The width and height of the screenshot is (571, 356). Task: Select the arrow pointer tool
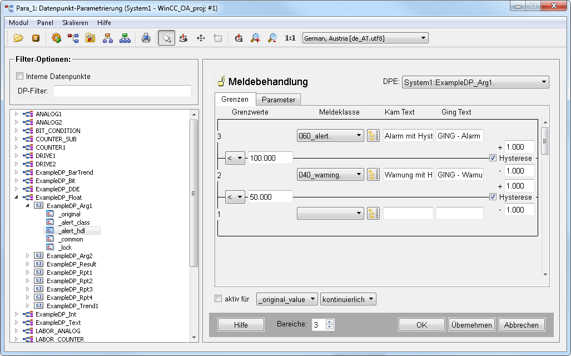[x=166, y=38]
